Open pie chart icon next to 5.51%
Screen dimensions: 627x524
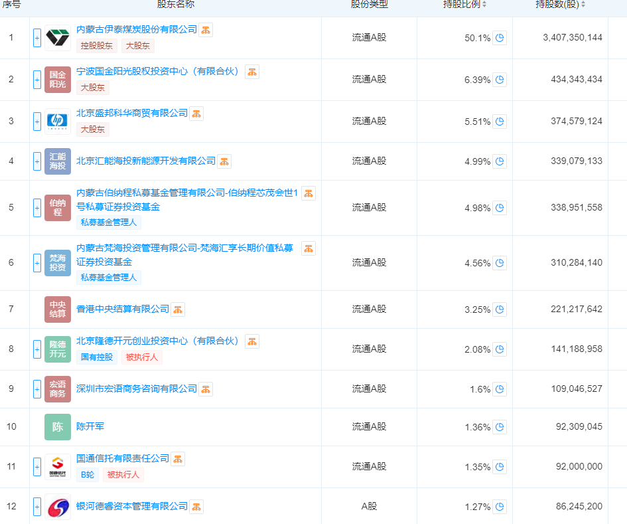tap(500, 122)
